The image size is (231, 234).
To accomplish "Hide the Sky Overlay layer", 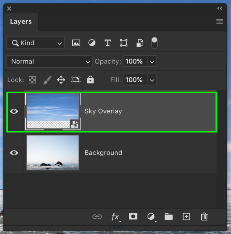I will click(x=14, y=111).
